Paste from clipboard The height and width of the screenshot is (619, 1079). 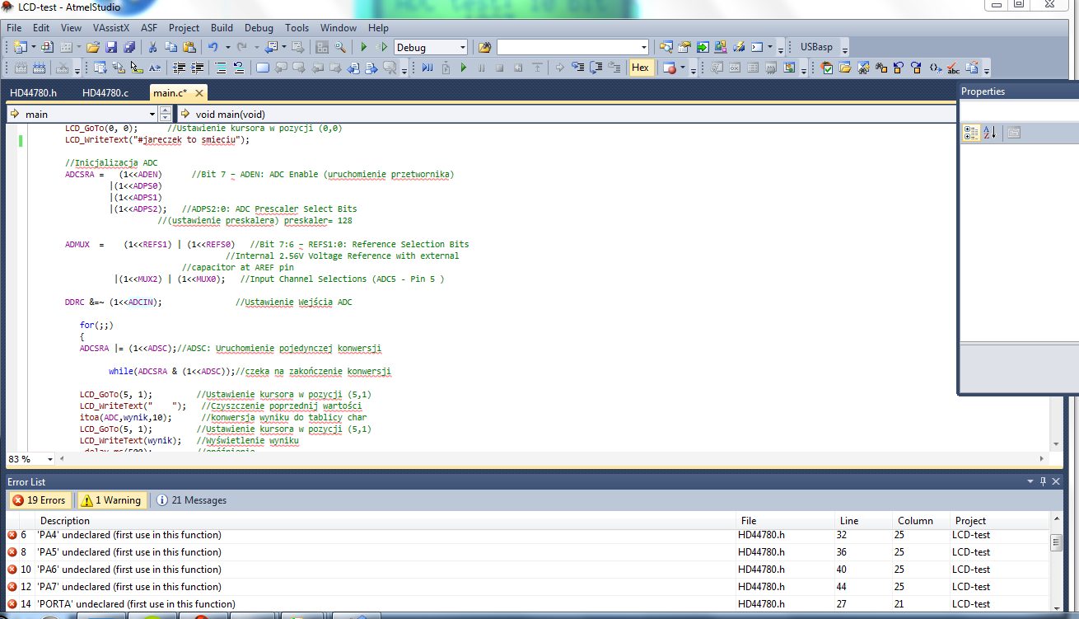pos(189,47)
